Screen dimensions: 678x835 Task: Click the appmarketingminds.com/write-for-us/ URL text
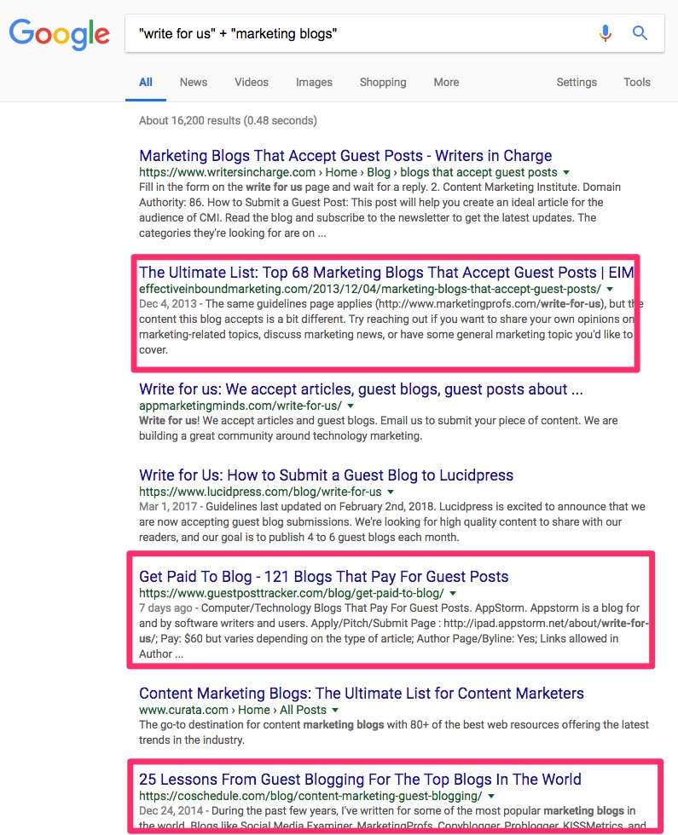coord(240,406)
